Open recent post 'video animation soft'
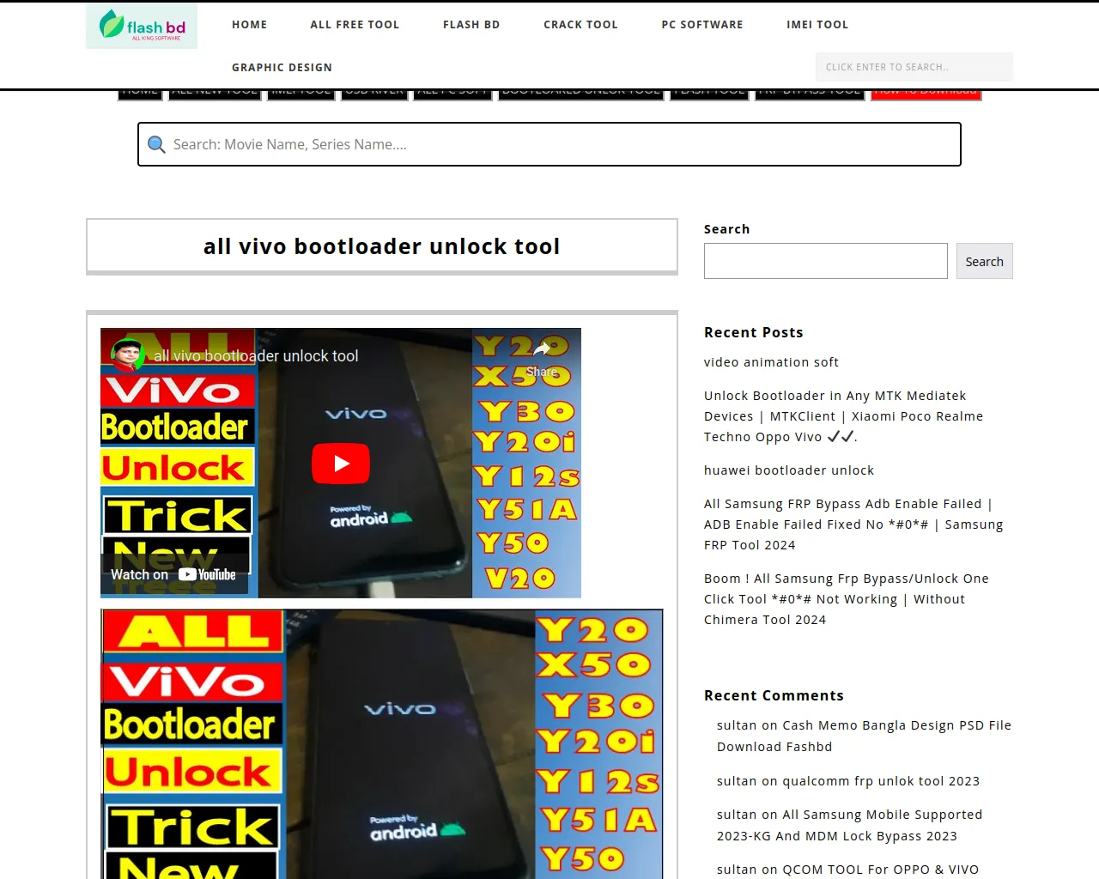Screen dimensions: 1099x879 coord(771,362)
